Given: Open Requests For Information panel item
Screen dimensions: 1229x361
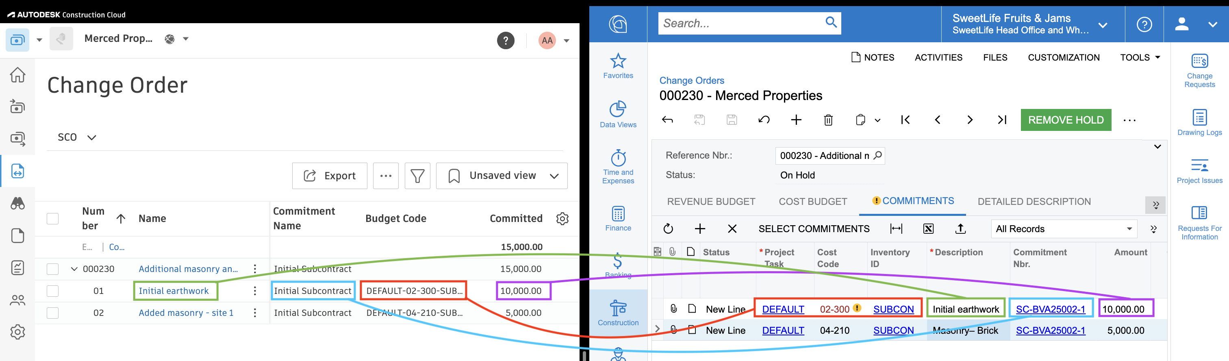Looking at the screenshot, I should tap(1199, 223).
